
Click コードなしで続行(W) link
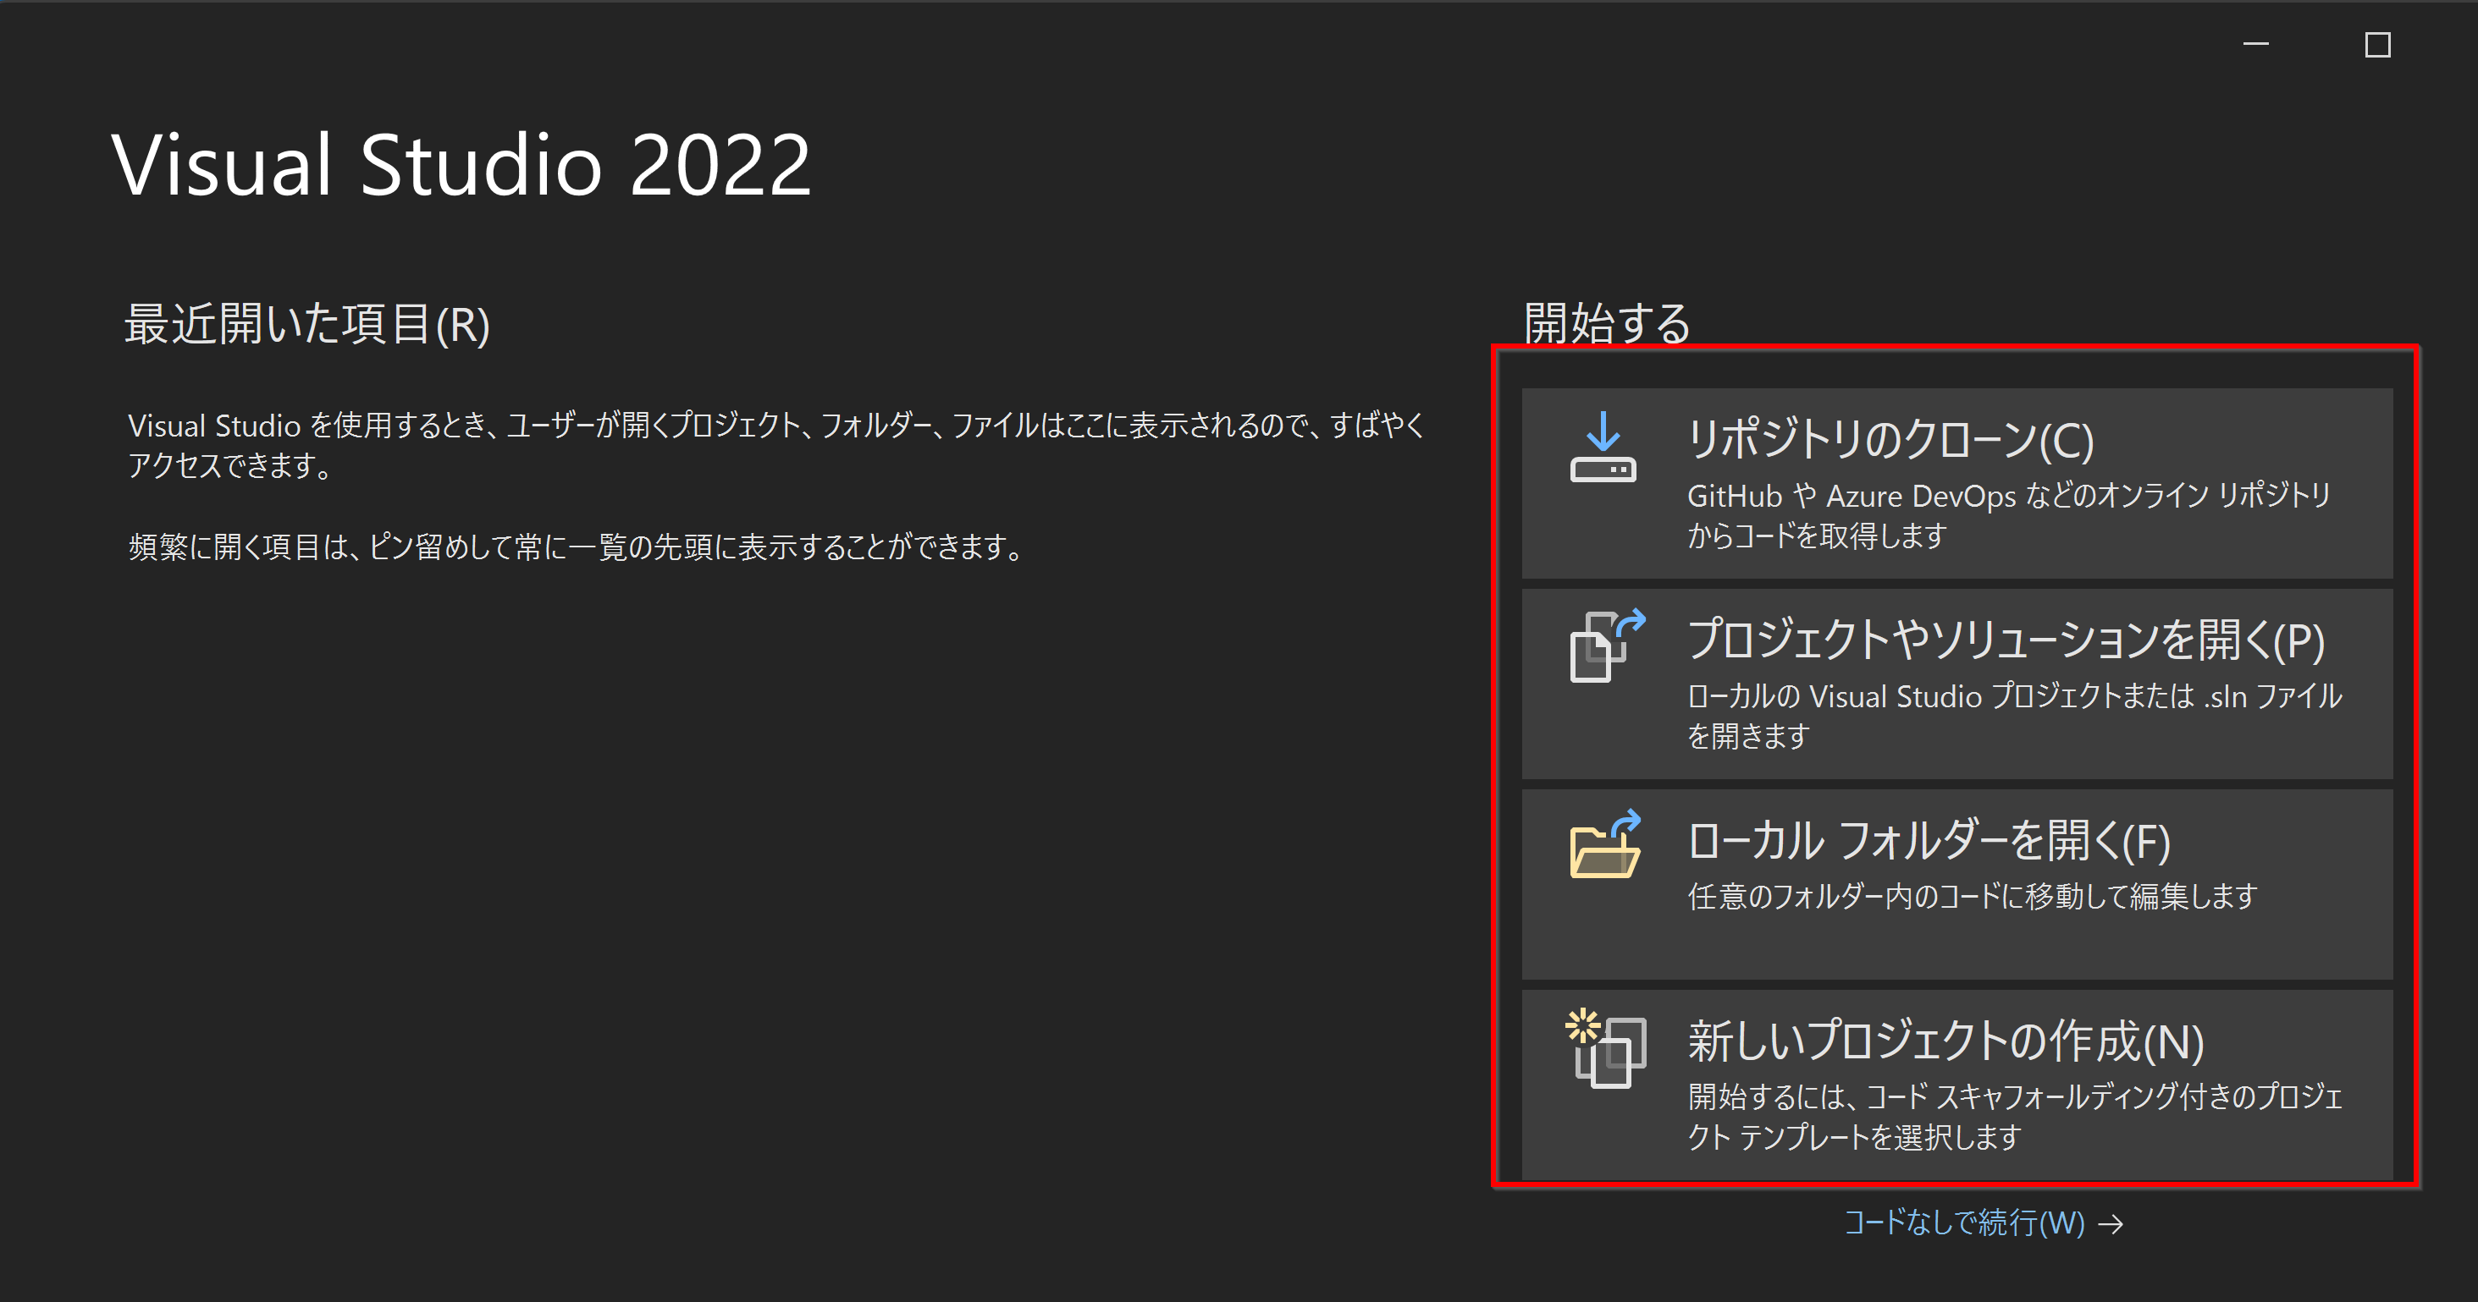pyautogui.click(x=1964, y=1223)
